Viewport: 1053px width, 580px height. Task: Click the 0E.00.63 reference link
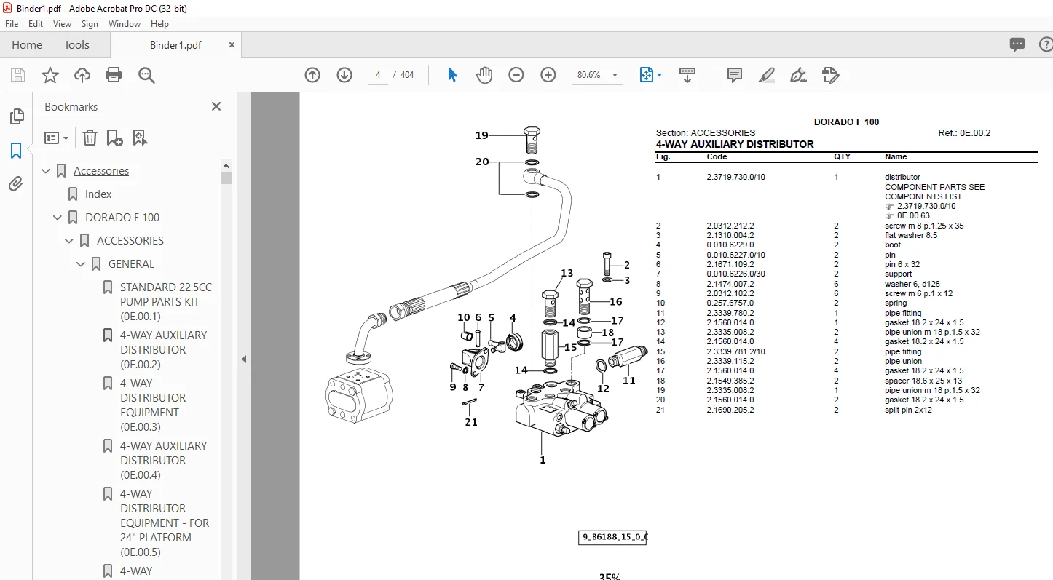(x=913, y=215)
